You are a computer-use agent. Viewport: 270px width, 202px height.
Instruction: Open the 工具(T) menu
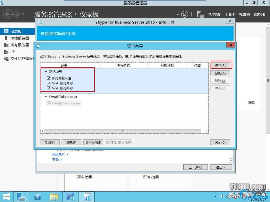click(230, 14)
